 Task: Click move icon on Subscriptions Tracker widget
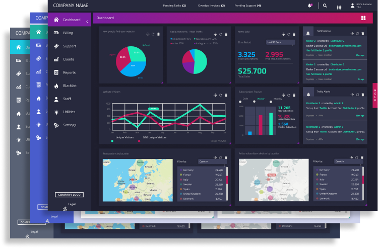click(283, 95)
